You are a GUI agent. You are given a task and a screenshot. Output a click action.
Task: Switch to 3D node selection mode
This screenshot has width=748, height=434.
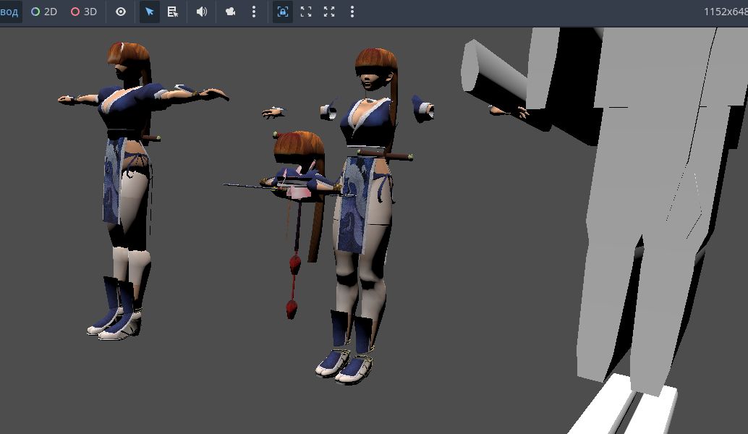coord(84,12)
